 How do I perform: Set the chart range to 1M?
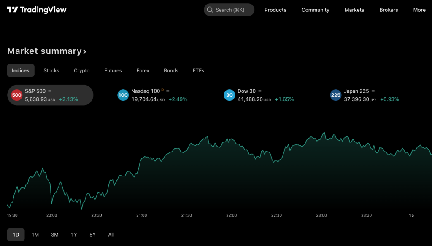(35, 235)
